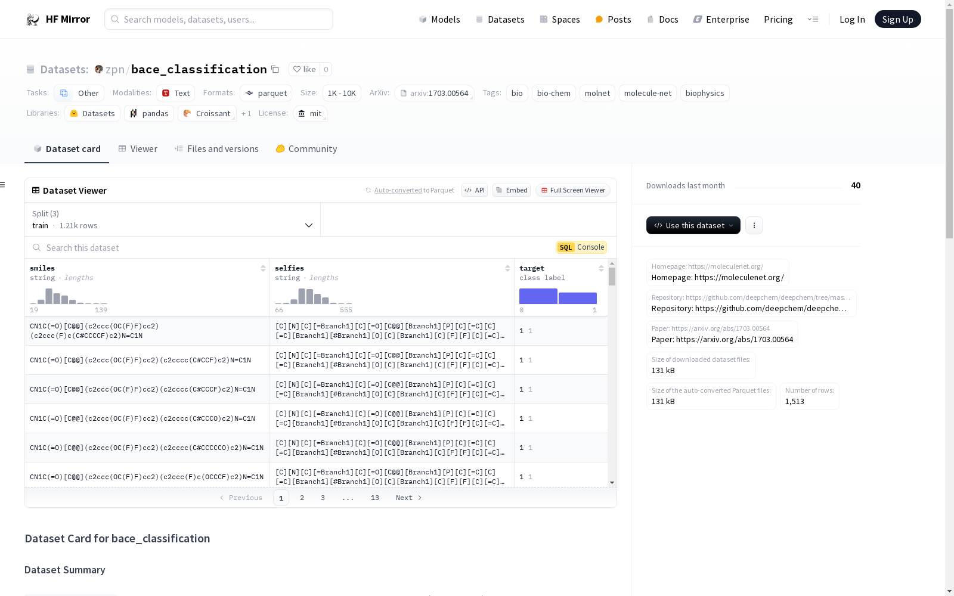This screenshot has height=596, width=954.
Task: Select the biophysics tag
Action: pos(705,93)
